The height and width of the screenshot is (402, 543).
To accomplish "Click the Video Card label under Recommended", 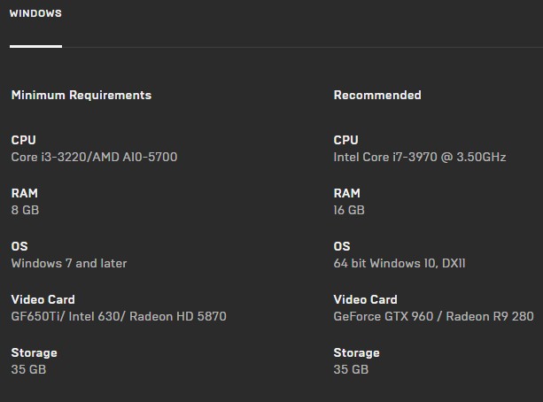I will pyautogui.click(x=365, y=299).
